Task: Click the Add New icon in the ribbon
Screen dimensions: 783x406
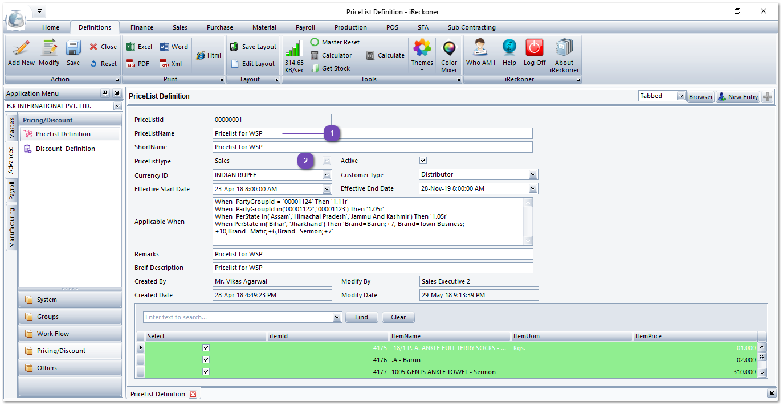Action: pyautogui.click(x=21, y=53)
